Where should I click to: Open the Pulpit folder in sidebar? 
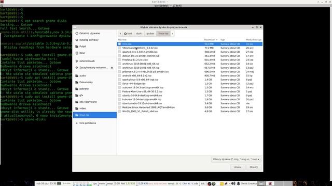94,47
